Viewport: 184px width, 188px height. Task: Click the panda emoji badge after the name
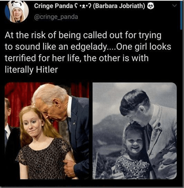click(x=151, y=6)
